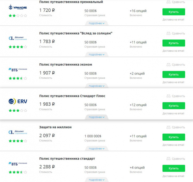This screenshot has width=193, height=182.
Task: Click the star rating under the ERV logo
Action: (x=18, y=111)
